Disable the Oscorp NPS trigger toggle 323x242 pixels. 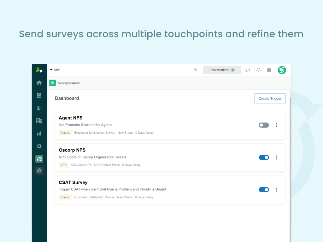point(264,158)
